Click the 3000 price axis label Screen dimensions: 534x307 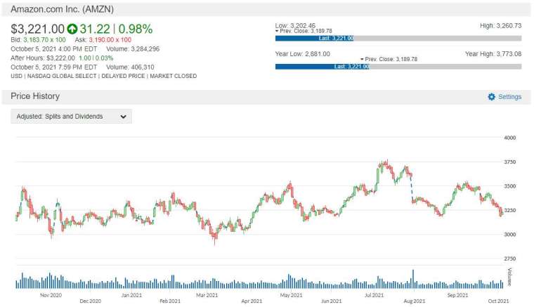pyautogui.click(x=510, y=235)
